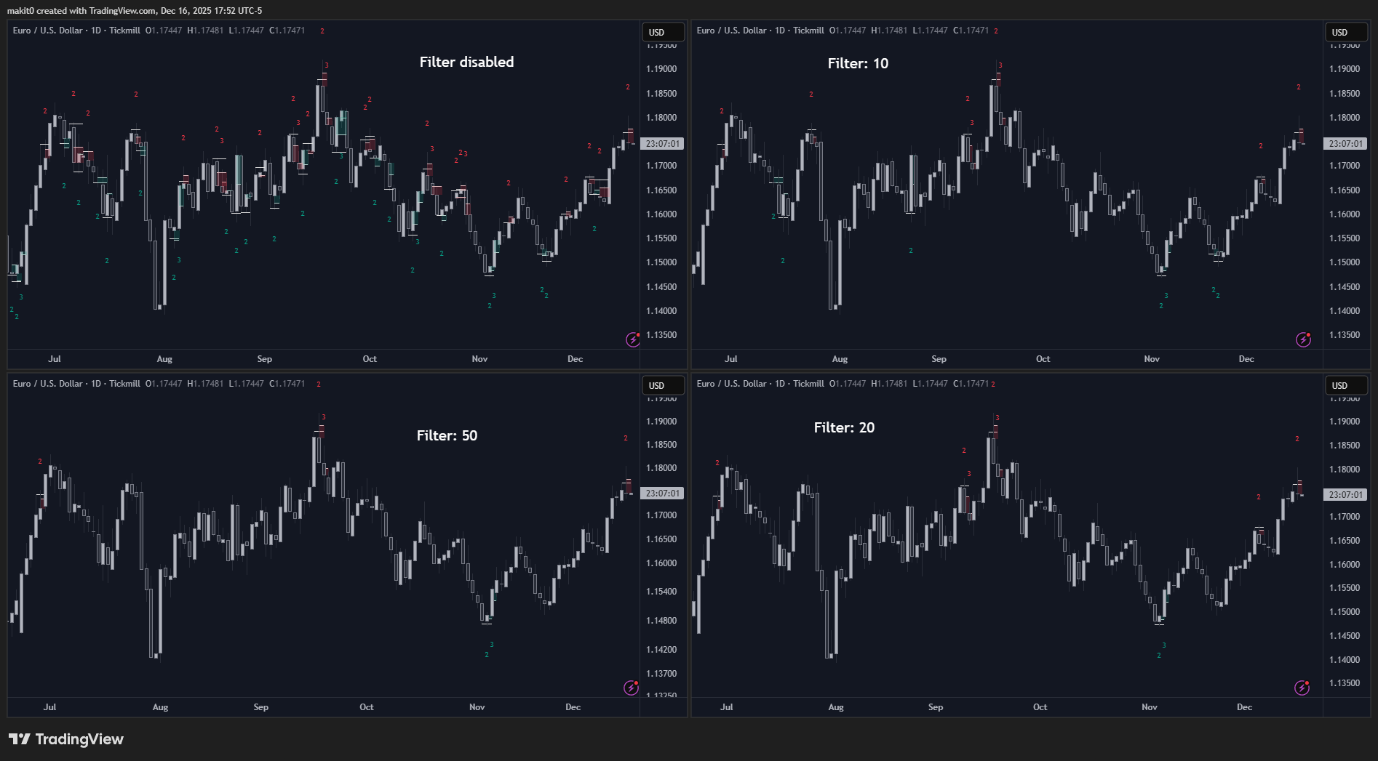This screenshot has height=761, width=1378.
Task: Click the lightning trade icon in Filter disabled chart
Action: (x=632, y=338)
